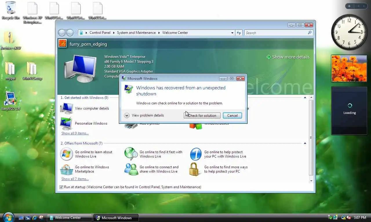Open the arrow dropdown before Control Panel breadcrumb
371x222 pixels.
point(86,33)
